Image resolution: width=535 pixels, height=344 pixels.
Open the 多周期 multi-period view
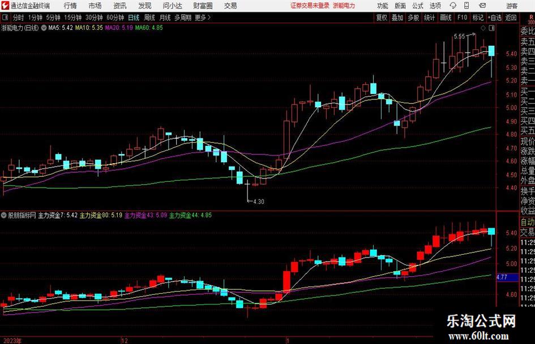[x=182, y=18]
